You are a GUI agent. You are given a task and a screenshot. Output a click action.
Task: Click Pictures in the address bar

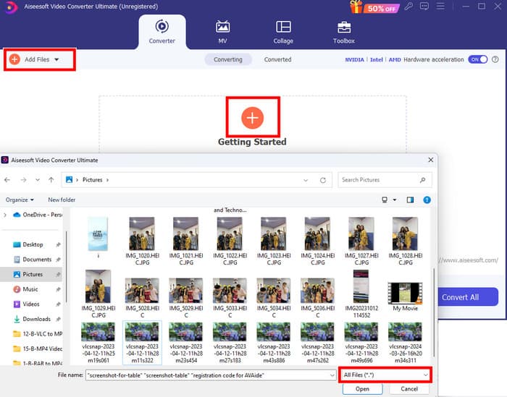coord(92,180)
